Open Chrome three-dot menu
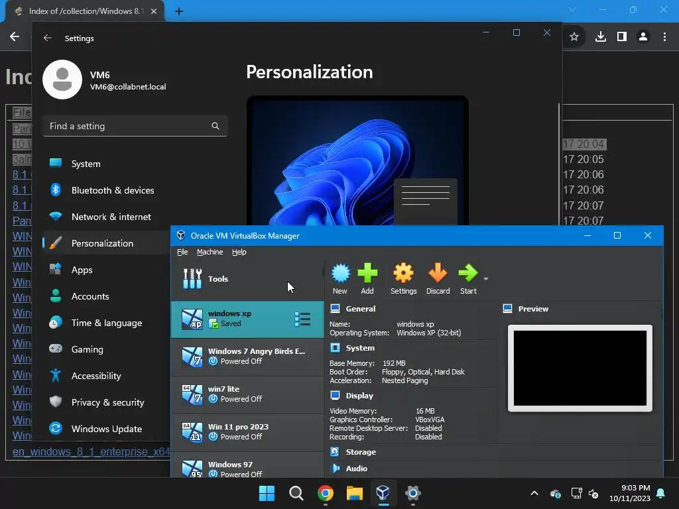Image resolution: width=679 pixels, height=509 pixels. pyautogui.click(x=664, y=37)
